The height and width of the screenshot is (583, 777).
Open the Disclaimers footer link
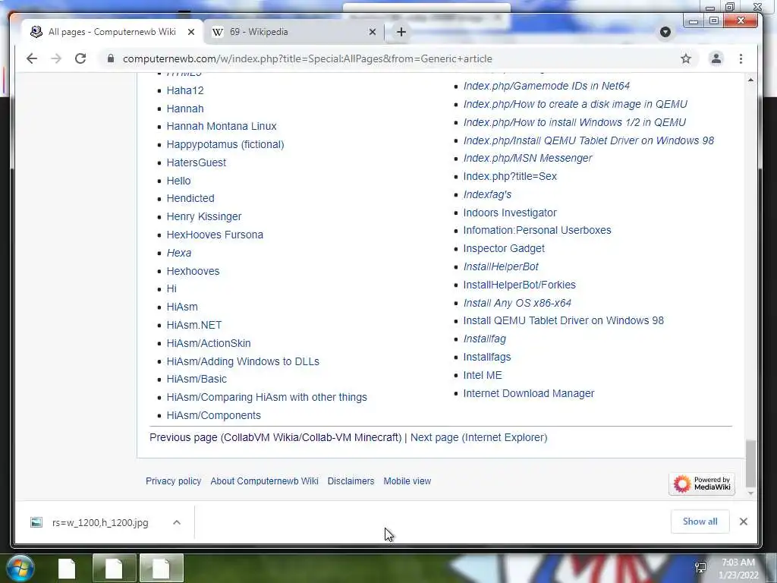351,481
